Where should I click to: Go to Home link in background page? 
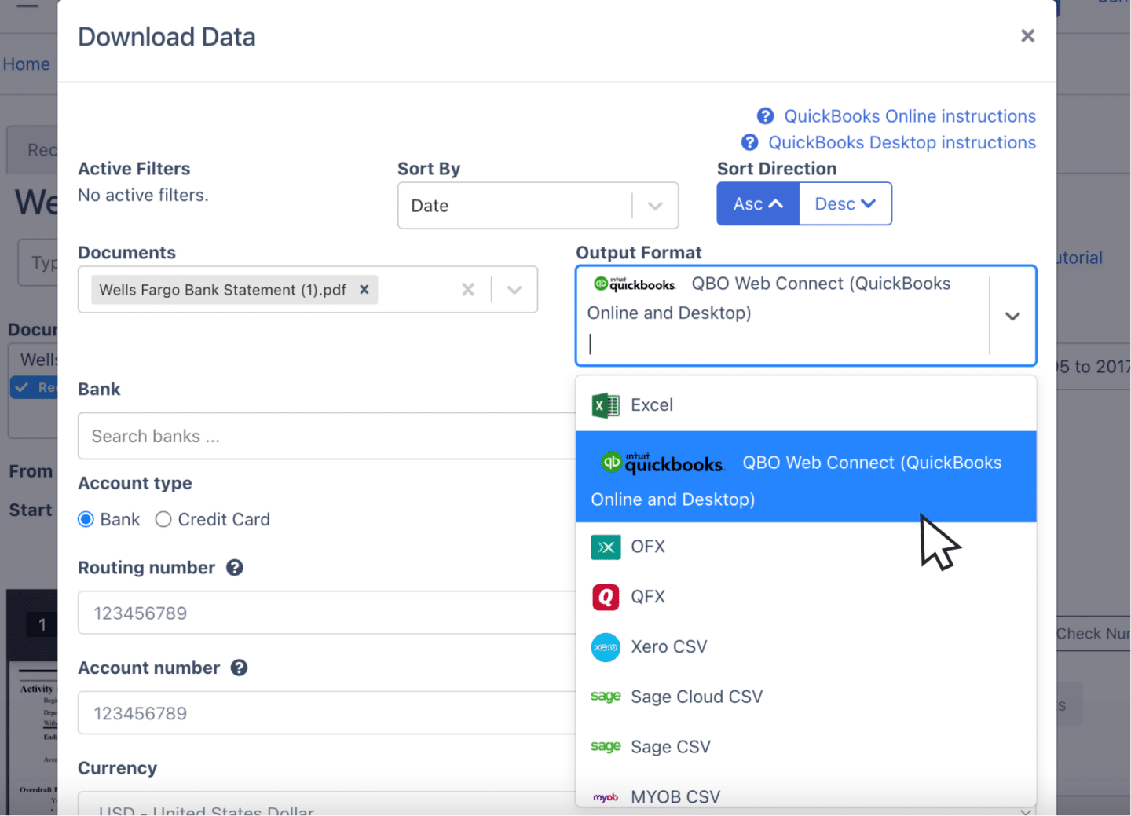coord(26,64)
